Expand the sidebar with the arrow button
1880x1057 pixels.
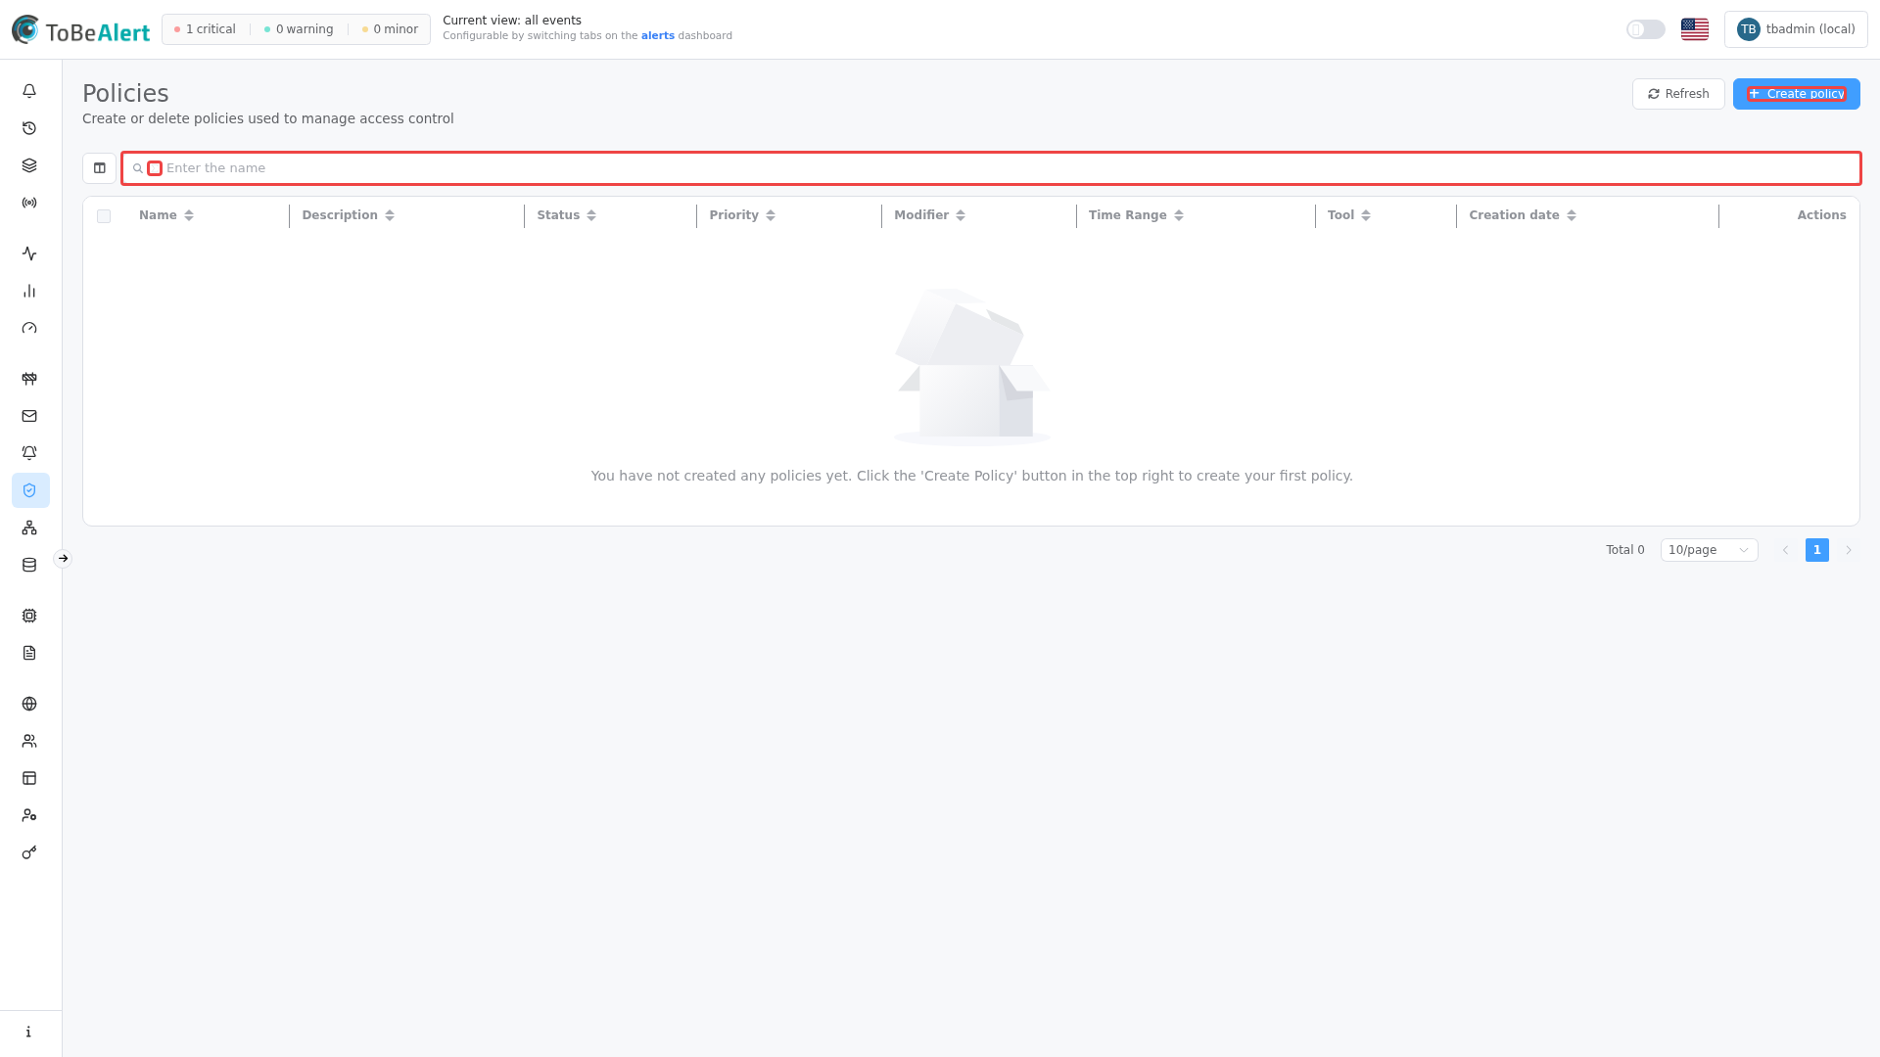63,559
